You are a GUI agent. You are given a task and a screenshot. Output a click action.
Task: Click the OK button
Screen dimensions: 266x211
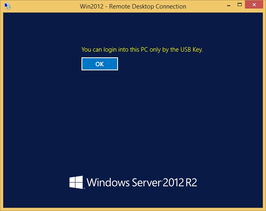pyautogui.click(x=100, y=64)
